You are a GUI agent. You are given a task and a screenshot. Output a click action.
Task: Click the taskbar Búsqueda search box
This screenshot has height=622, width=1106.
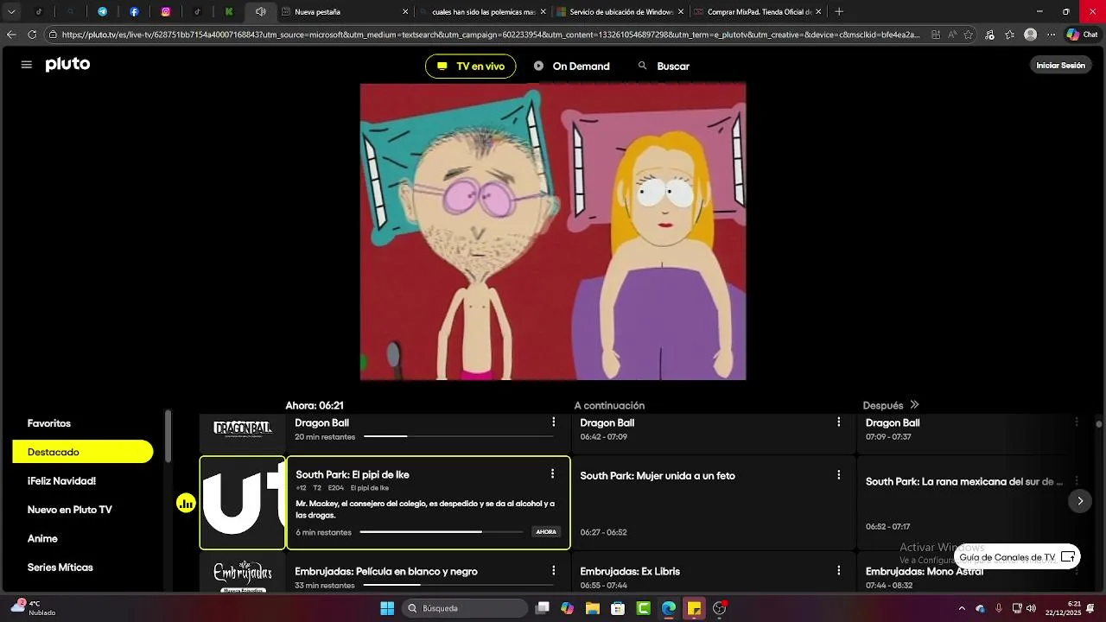point(467,608)
